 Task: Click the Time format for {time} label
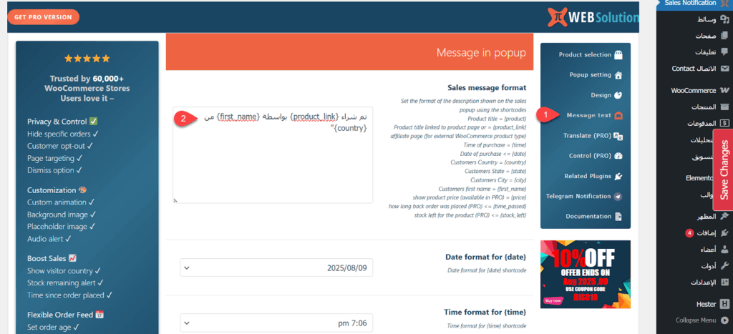(x=485, y=312)
